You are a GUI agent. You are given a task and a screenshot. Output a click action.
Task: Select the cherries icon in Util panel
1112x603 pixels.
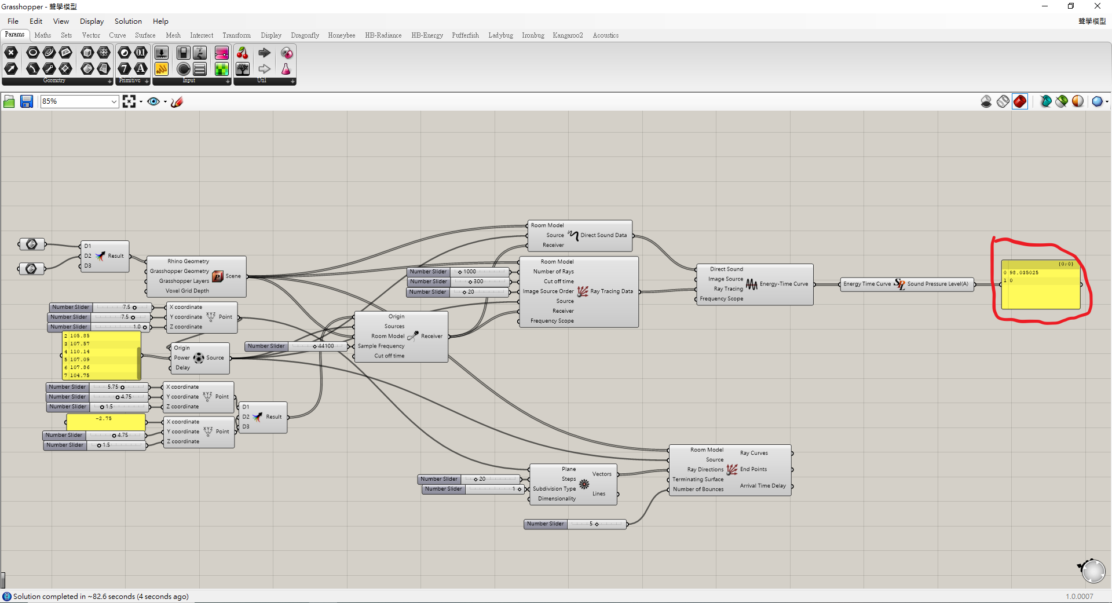[x=243, y=53]
